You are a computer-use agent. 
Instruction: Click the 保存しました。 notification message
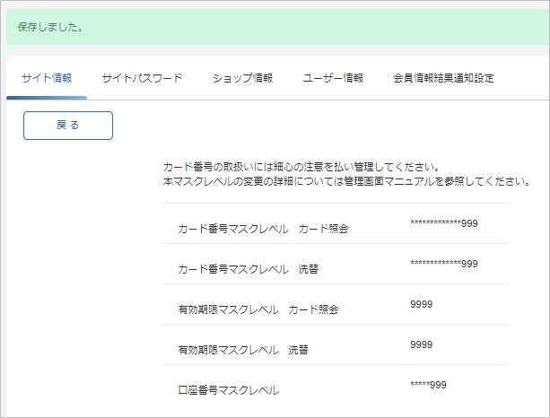click(50, 27)
